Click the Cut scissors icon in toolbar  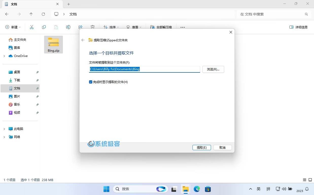pyautogui.click(x=32, y=27)
